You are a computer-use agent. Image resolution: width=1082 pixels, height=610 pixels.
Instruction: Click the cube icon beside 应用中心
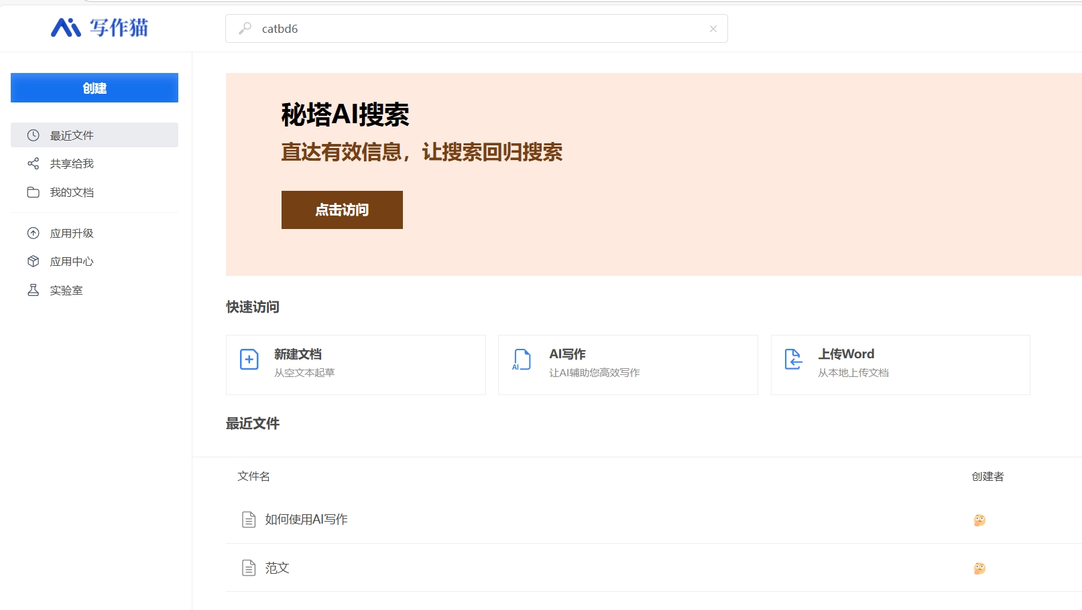(x=33, y=261)
